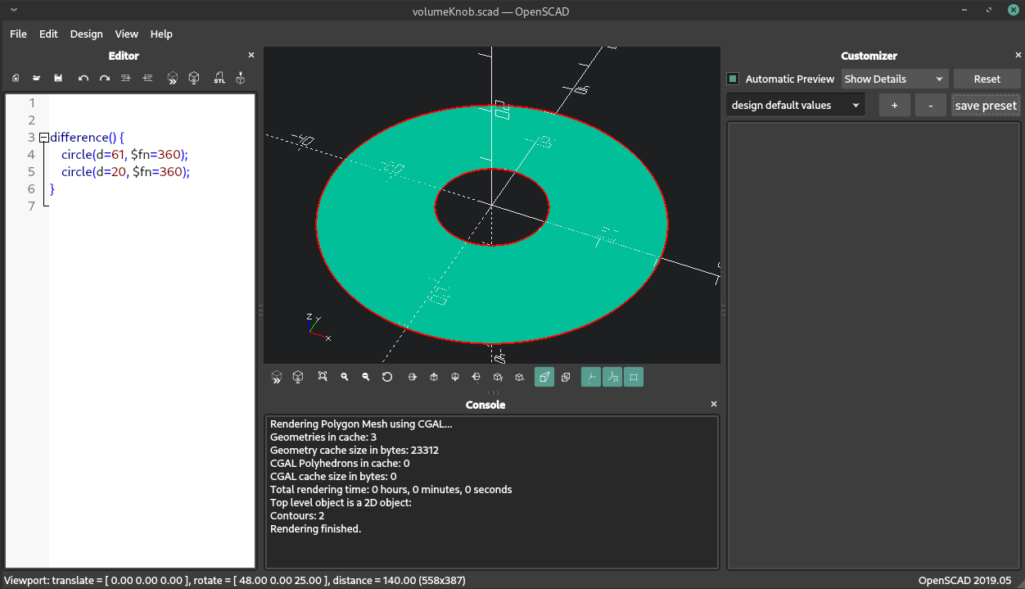Toggle the Automatic Preview checkbox
The height and width of the screenshot is (589, 1025).
(734, 79)
